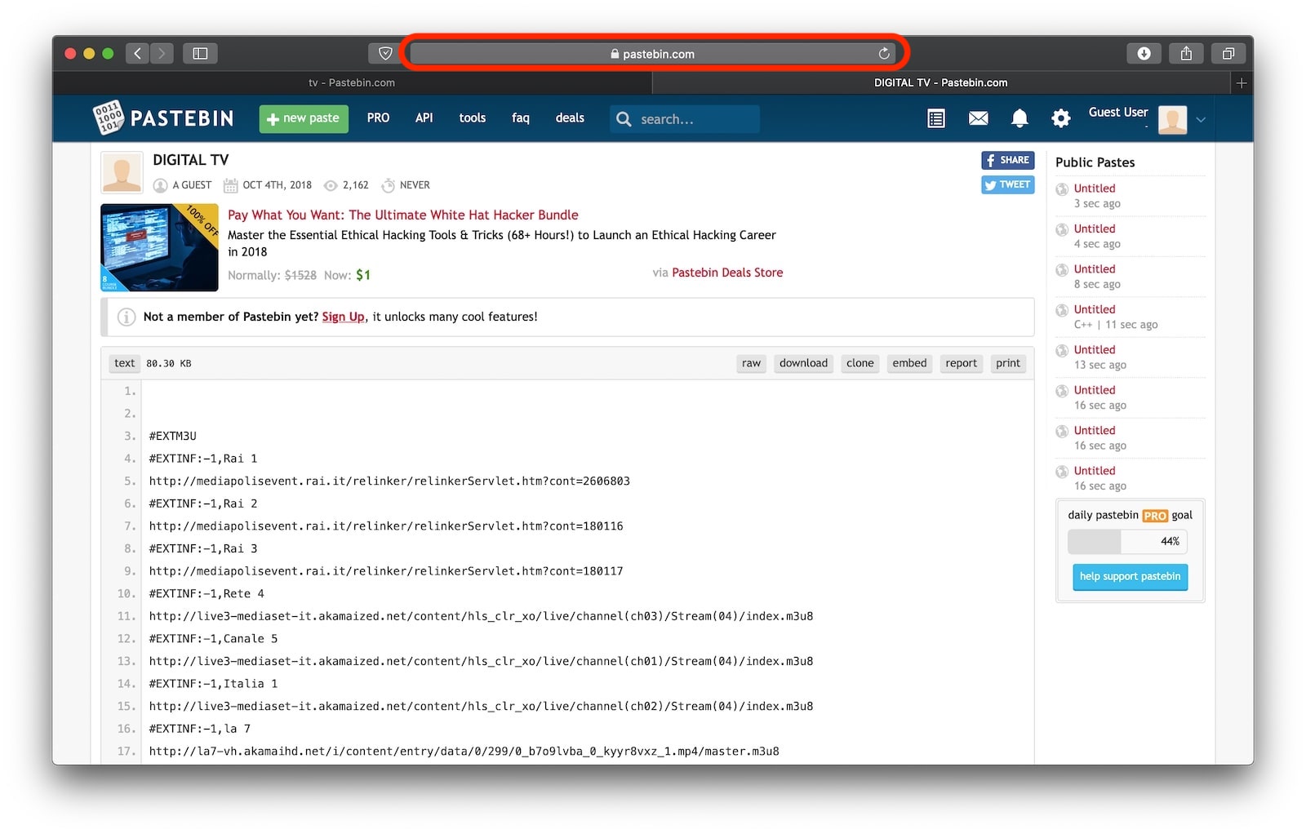Click the 'DIGITAL TV' paste title

(191, 160)
